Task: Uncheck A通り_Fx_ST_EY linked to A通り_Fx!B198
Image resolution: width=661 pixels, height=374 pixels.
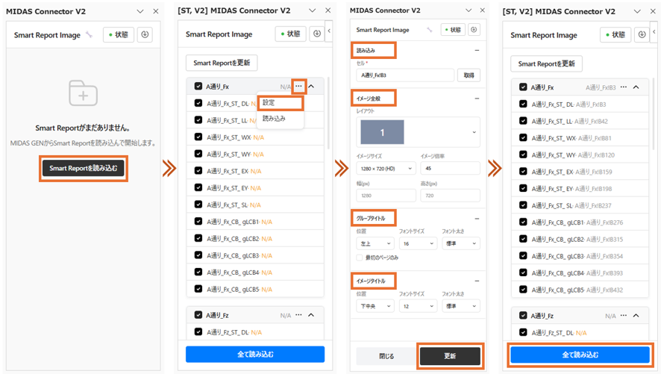Action: (x=523, y=188)
